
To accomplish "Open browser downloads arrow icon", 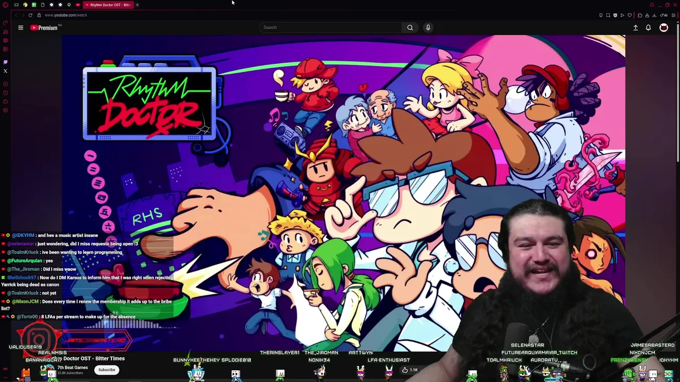I will (654, 15).
